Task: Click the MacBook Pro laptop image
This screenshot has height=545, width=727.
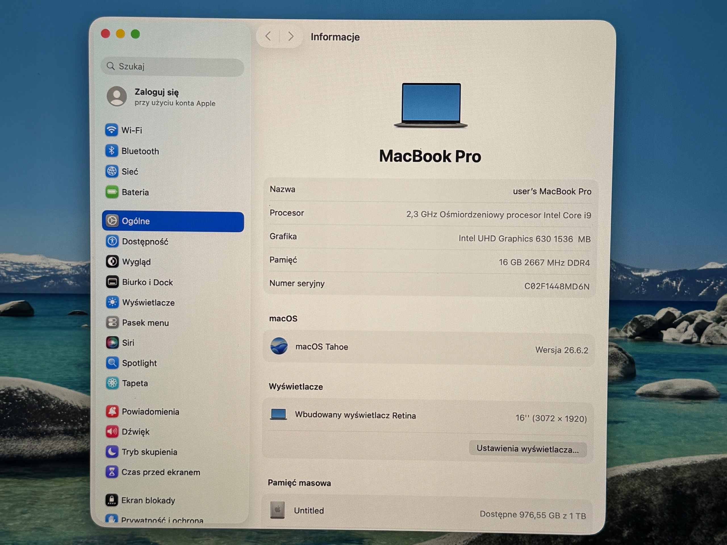Action: coord(431,105)
